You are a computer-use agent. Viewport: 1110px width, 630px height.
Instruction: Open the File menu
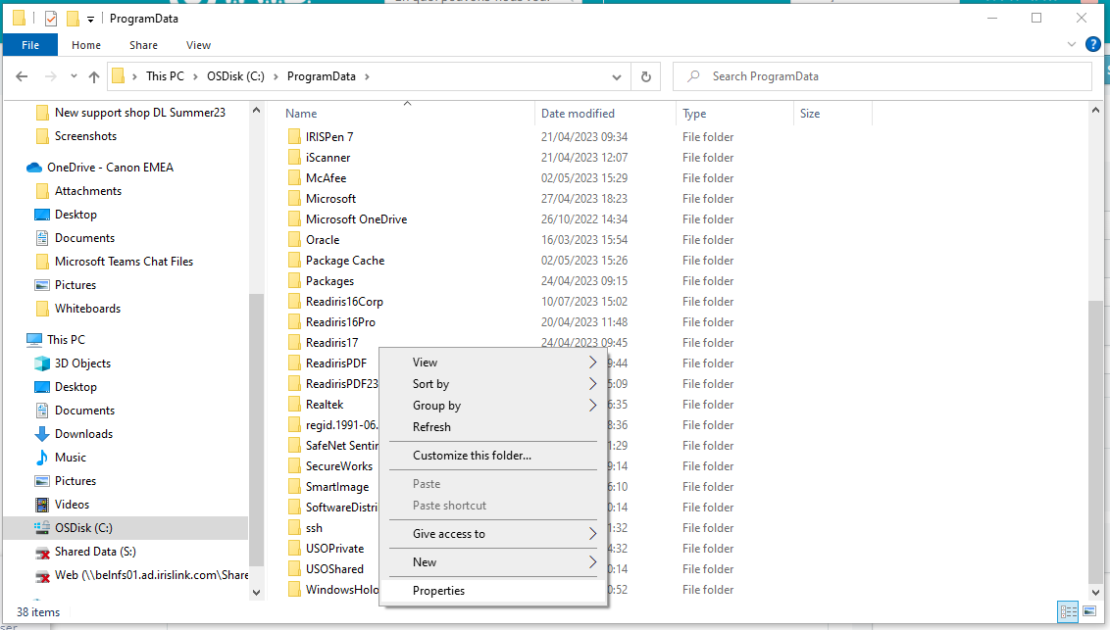(30, 45)
